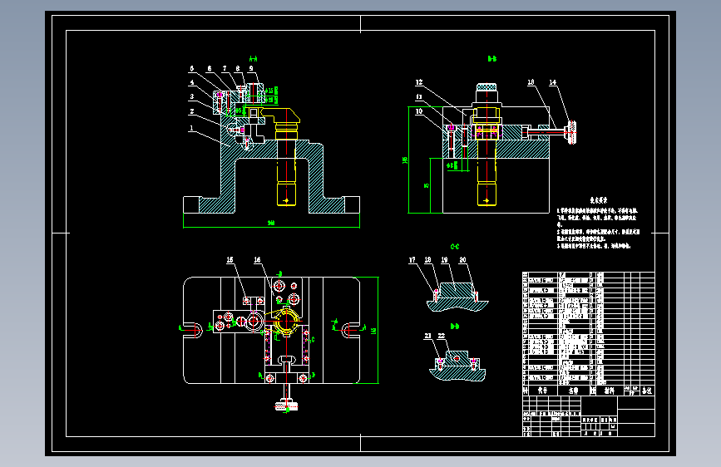Select the green A-A section label
This screenshot has height=467, width=721.
coord(254,59)
